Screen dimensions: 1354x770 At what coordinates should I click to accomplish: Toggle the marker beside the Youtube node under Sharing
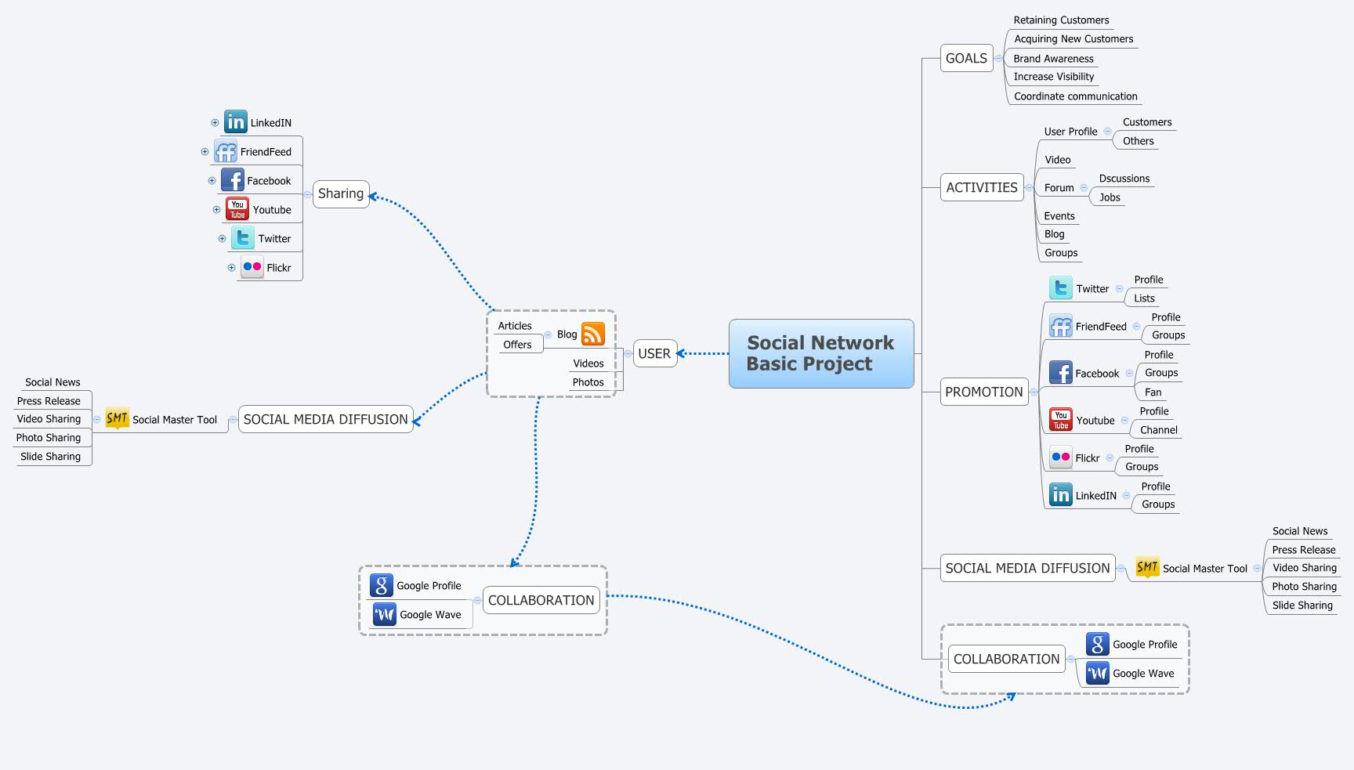point(217,209)
